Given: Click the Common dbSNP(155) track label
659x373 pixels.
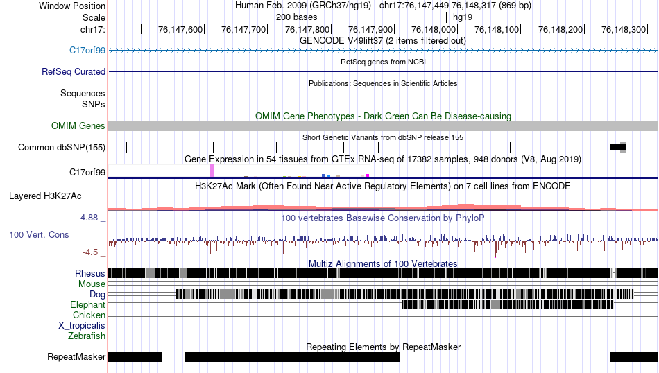Looking at the screenshot, I should pos(62,148).
